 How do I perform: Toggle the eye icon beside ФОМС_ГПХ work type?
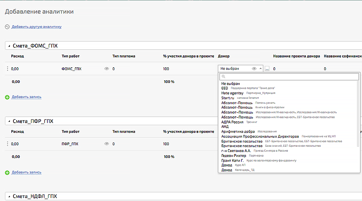pos(107,69)
